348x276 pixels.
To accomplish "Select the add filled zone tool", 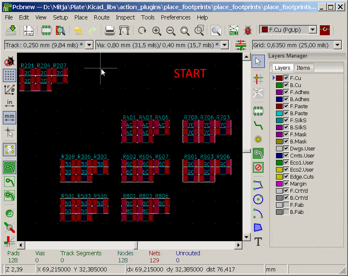I will [258, 153].
